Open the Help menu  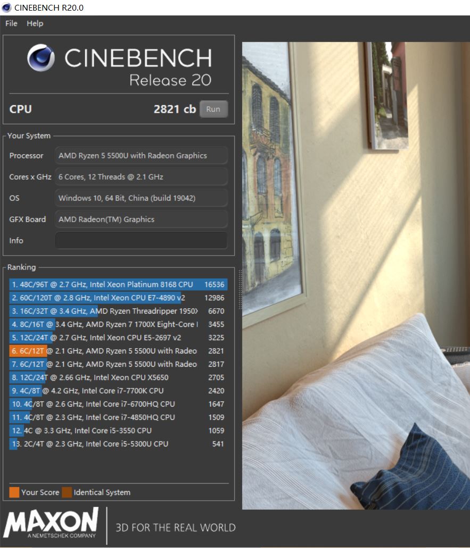pyautogui.click(x=35, y=23)
